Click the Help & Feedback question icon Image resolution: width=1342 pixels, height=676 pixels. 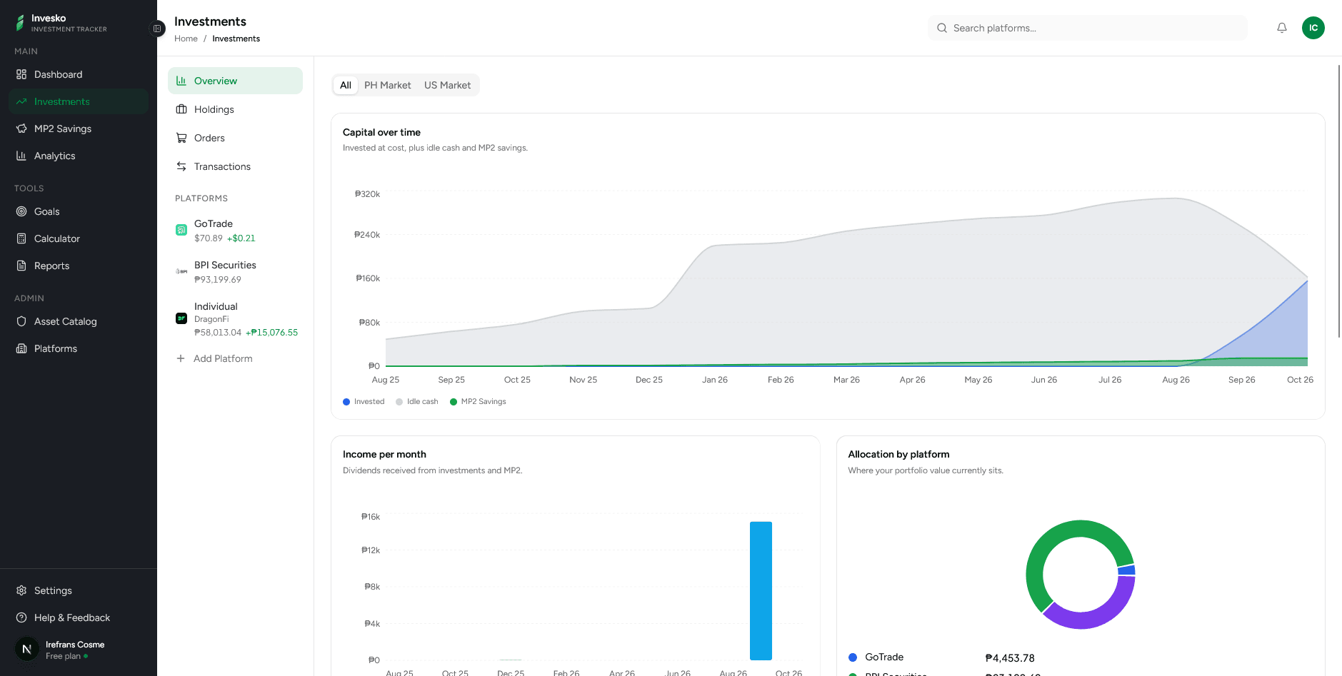(21, 617)
